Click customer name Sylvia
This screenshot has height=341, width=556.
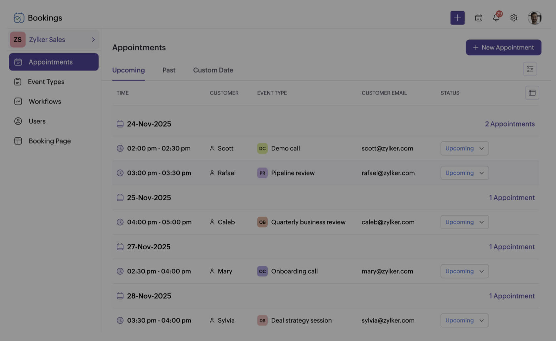226,320
